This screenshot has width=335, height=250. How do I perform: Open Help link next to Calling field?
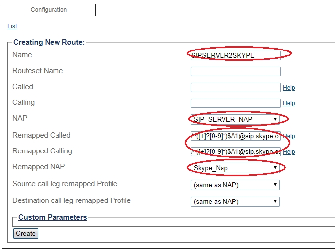(289, 103)
